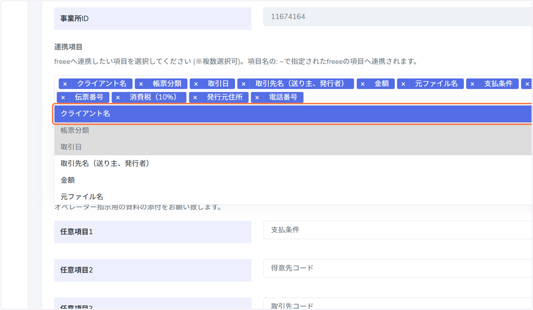The image size is (533, 310).
Task: Remove the 電話番号 tag
Action: (x=257, y=97)
